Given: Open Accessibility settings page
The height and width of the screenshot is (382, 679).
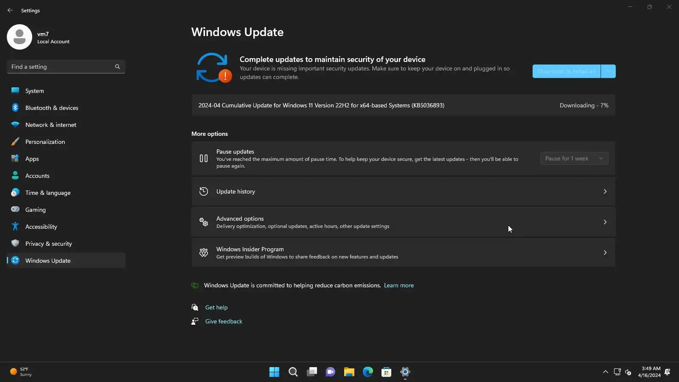Looking at the screenshot, I should click(x=66, y=227).
